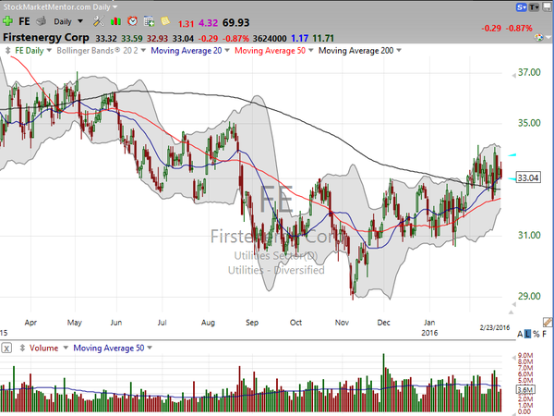Click the colorful palette icon in the header
Screen dimensions: 554x416
click(538, 37)
